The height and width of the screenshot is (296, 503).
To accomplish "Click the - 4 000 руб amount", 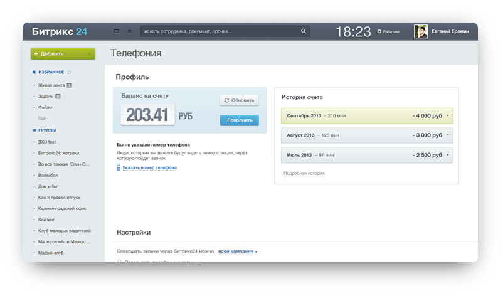I will coord(427,116).
